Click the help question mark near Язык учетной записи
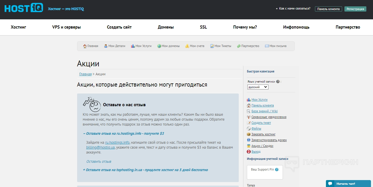The height and width of the screenshot is (187, 373). [278, 82]
